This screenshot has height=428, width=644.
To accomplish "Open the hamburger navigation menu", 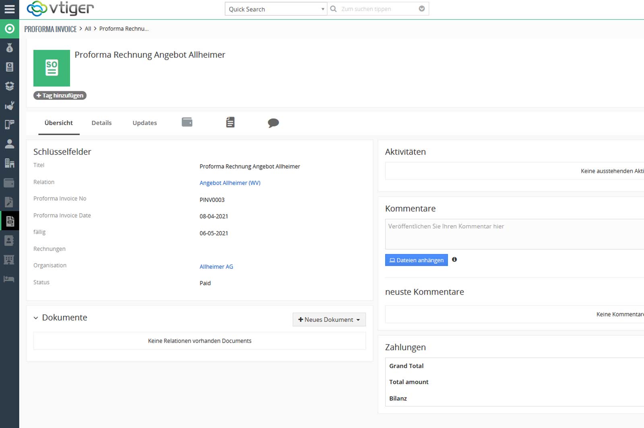I will pos(10,9).
